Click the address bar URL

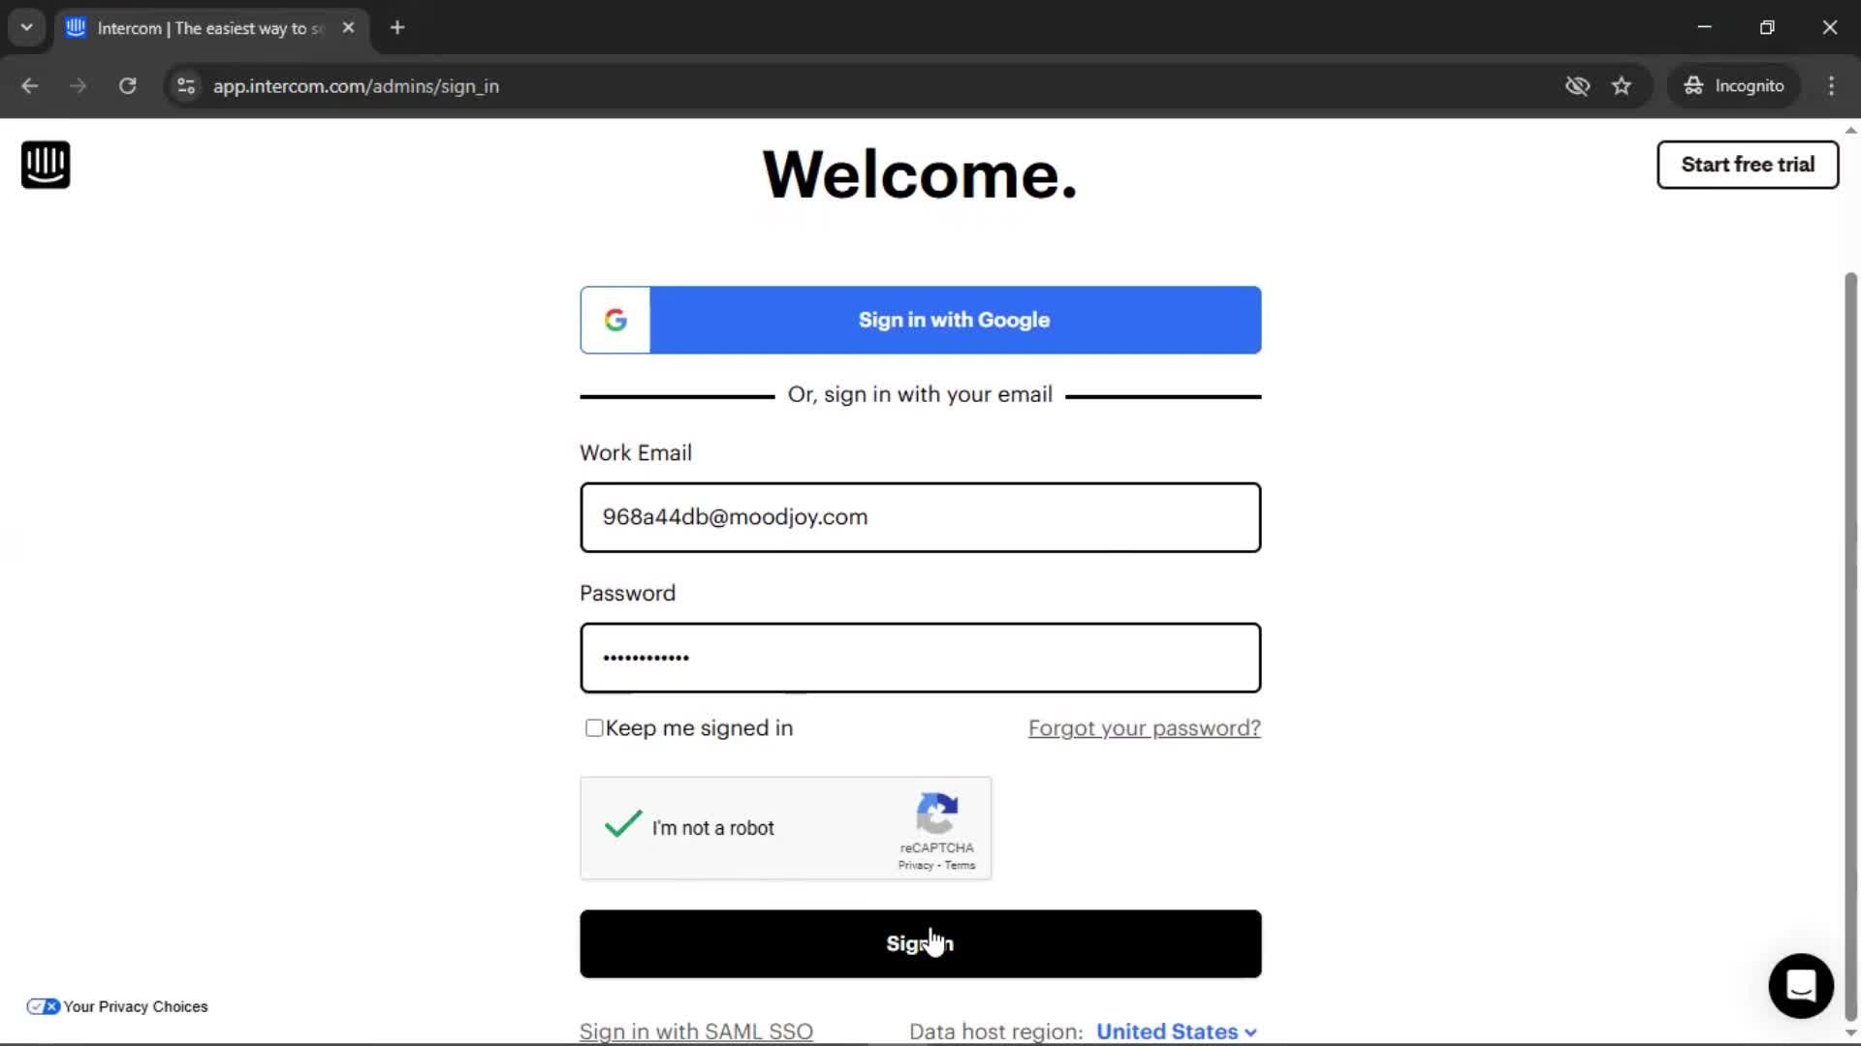(x=356, y=85)
